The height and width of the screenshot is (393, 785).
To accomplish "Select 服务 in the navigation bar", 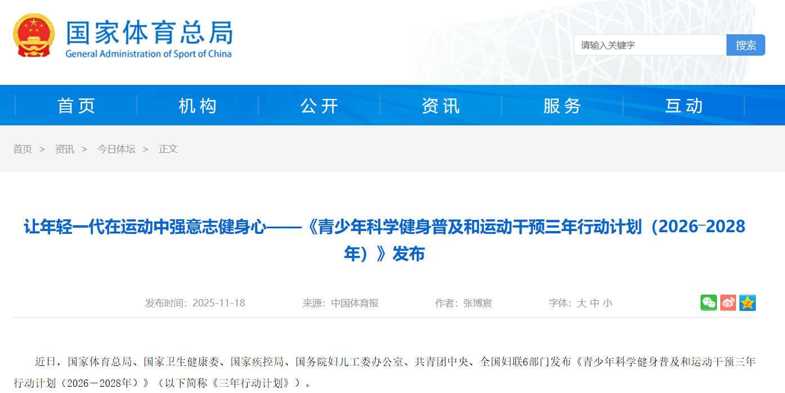I will coord(563,106).
